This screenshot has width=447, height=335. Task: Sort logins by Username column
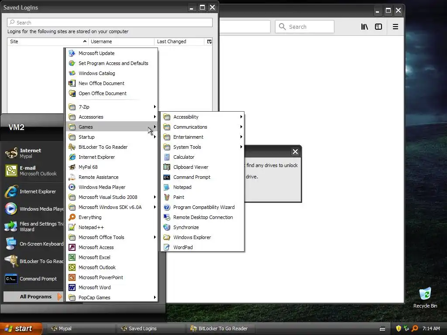tap(121, 41)
